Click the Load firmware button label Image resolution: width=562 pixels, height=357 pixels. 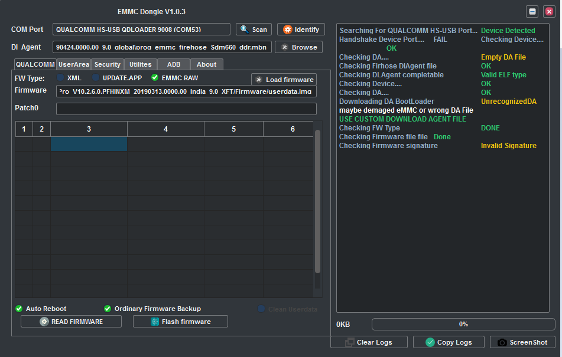point(290,80)
